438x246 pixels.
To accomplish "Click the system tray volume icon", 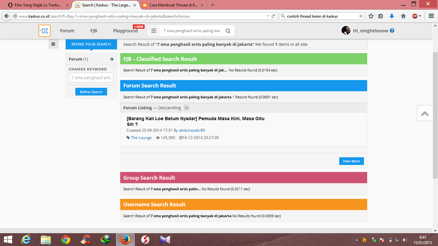I will coord(405,240).
